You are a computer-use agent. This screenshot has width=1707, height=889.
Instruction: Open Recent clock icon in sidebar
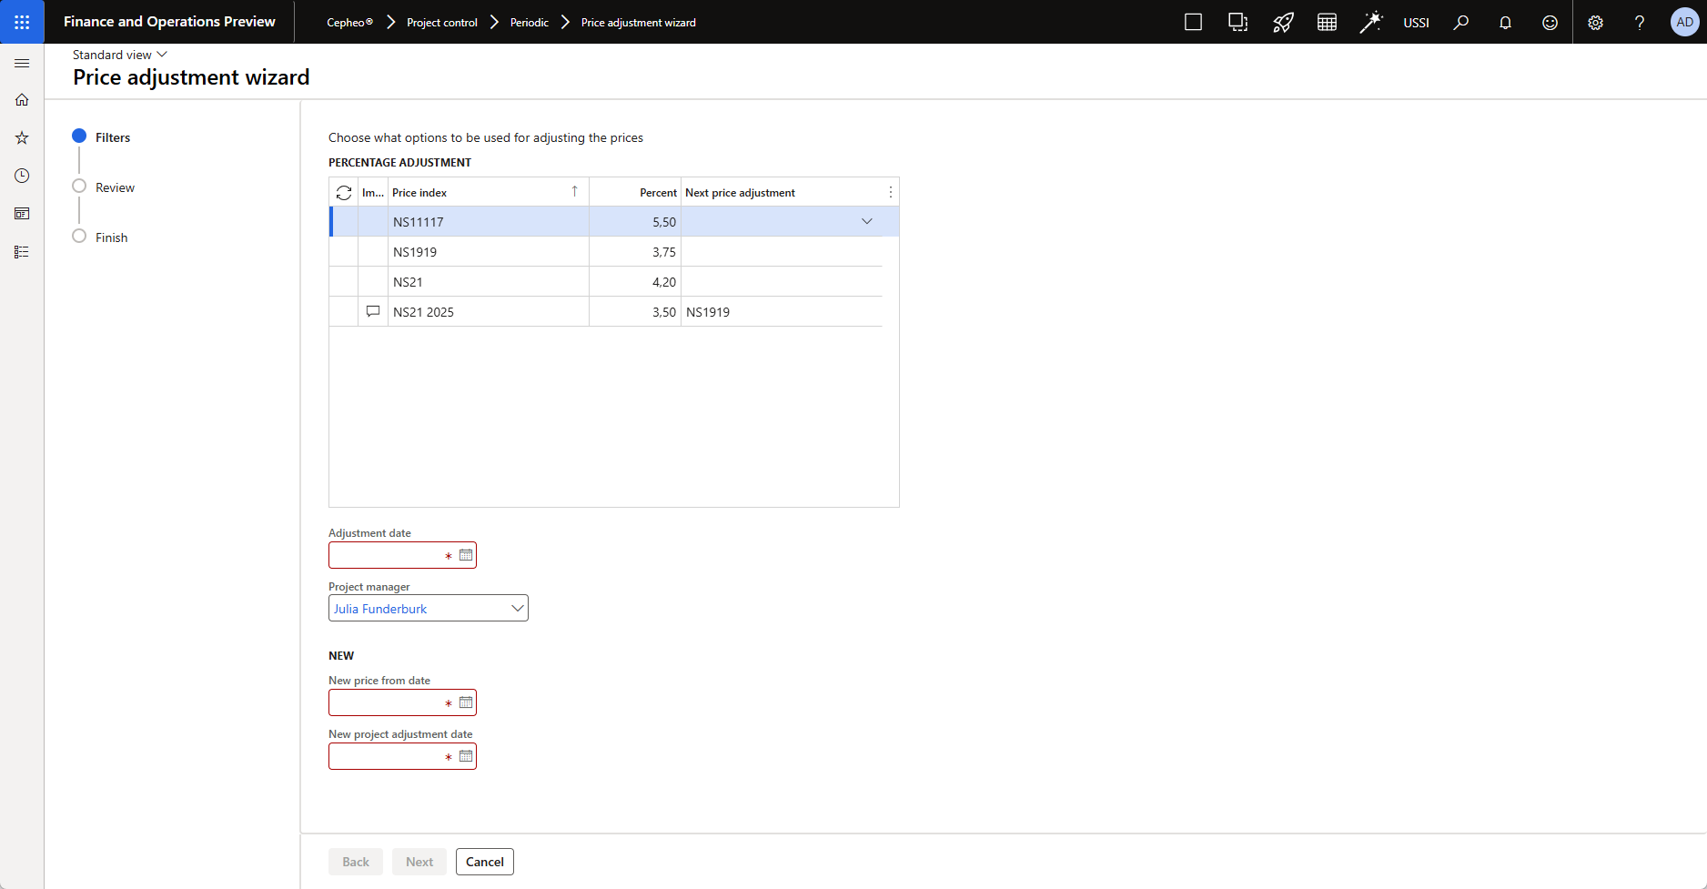[22, 176]
